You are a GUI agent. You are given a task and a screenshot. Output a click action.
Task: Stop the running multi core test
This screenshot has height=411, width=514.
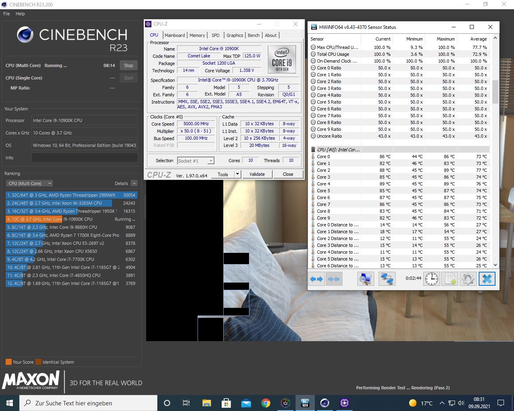tap(128, 65)
